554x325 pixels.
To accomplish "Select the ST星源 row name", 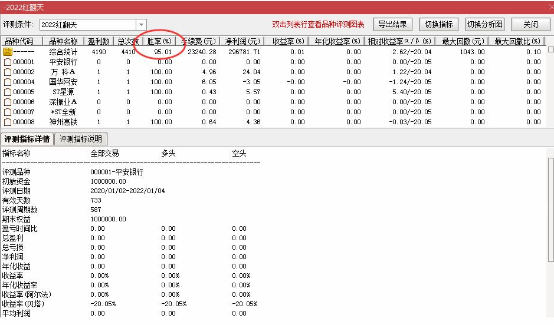I will (x=63, y=92).
